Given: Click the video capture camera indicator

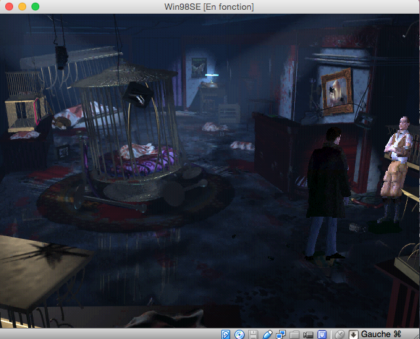Looking at the screenshot, I should (x=308, y=334).
